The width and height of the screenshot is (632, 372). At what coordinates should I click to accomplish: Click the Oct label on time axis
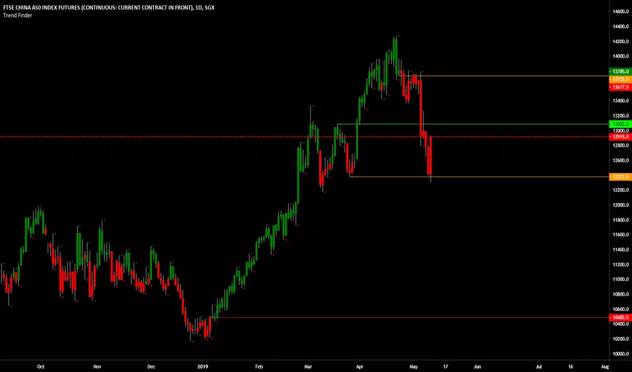click(41, 367)
